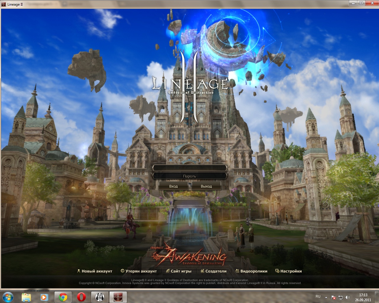Image resolution: width=379 pixels, height=303 pixels.
Task: Click the round U-logo taskbar app icon
Action: point(100,297)
